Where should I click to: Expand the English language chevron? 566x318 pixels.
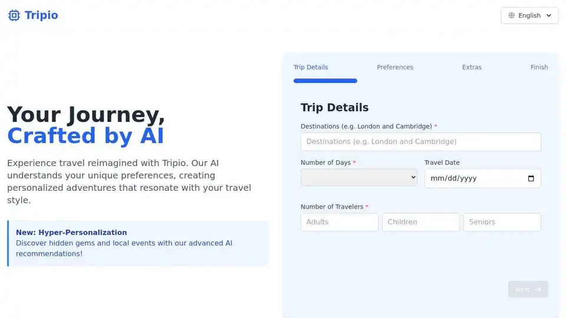549,15
